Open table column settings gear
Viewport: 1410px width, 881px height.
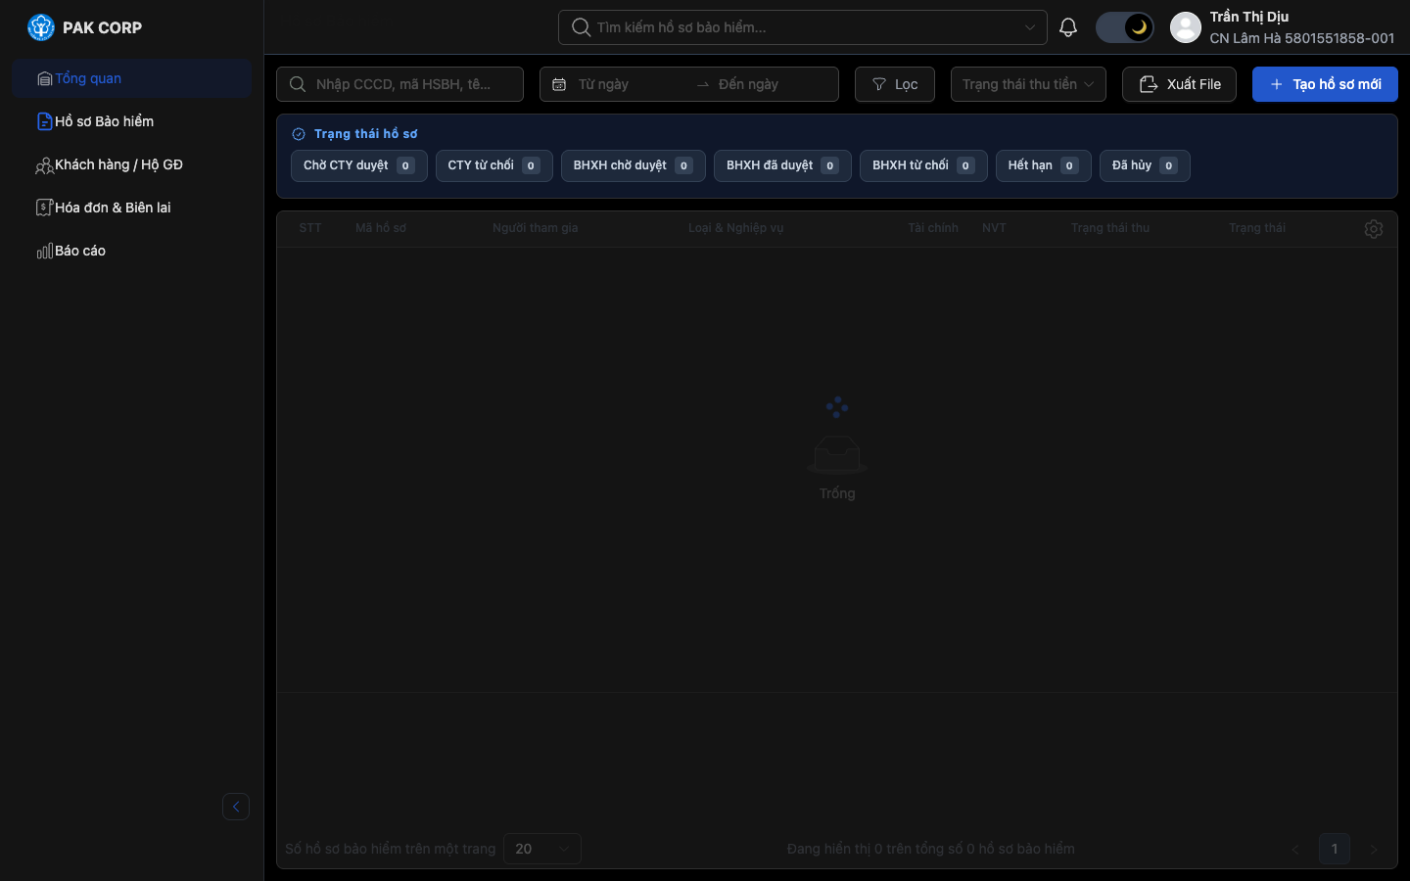[x=1374, y=228]
